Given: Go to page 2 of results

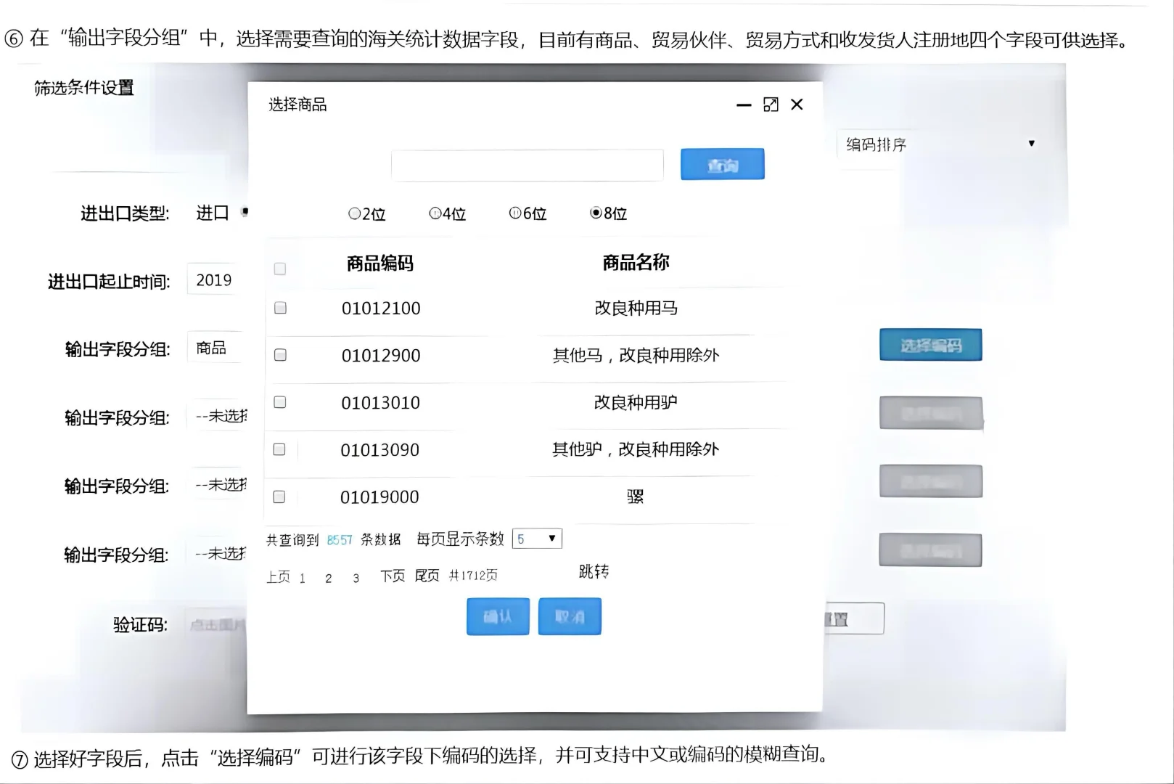Looking at the screenshot, I should [329, 576].
